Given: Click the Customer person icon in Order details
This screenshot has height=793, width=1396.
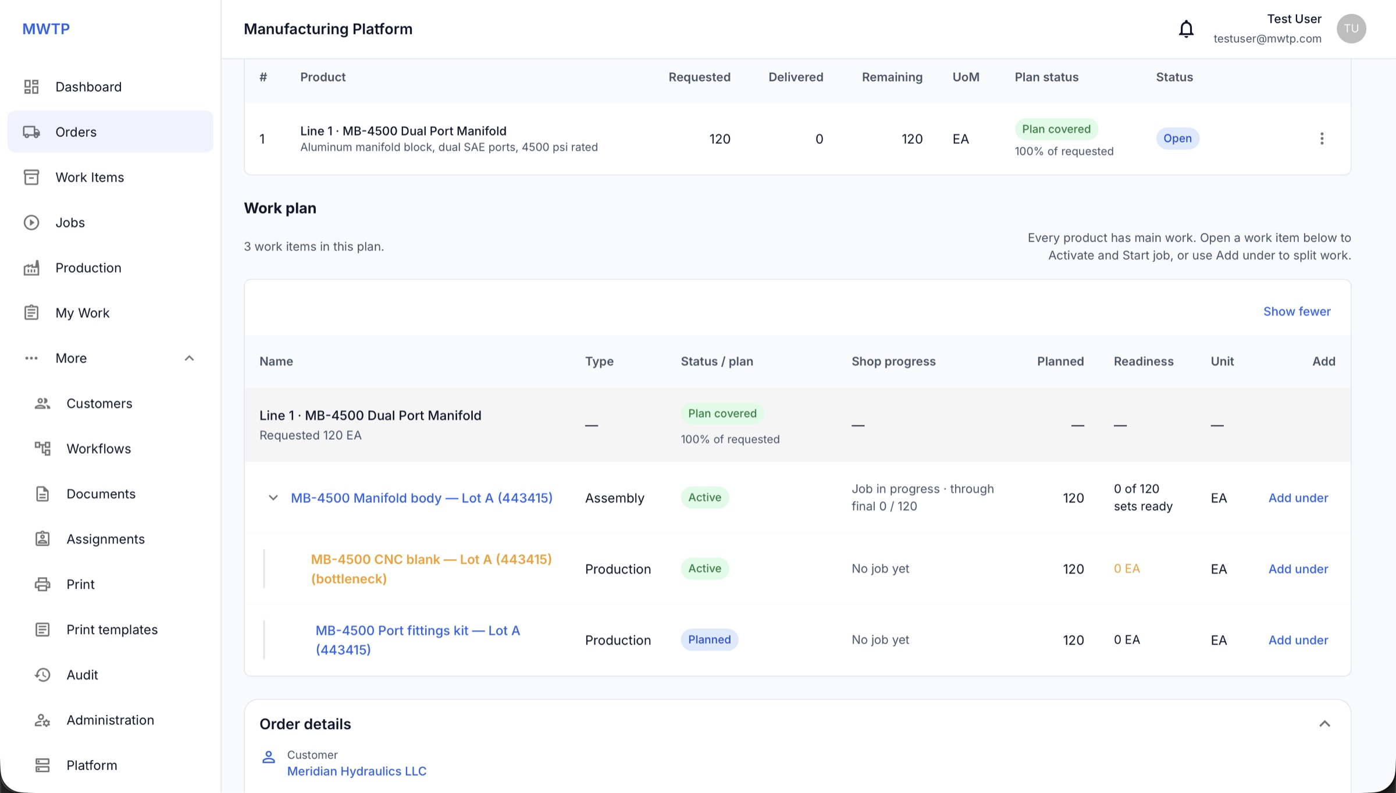Looking at the screenshot, I should click(x=269, y=758).
